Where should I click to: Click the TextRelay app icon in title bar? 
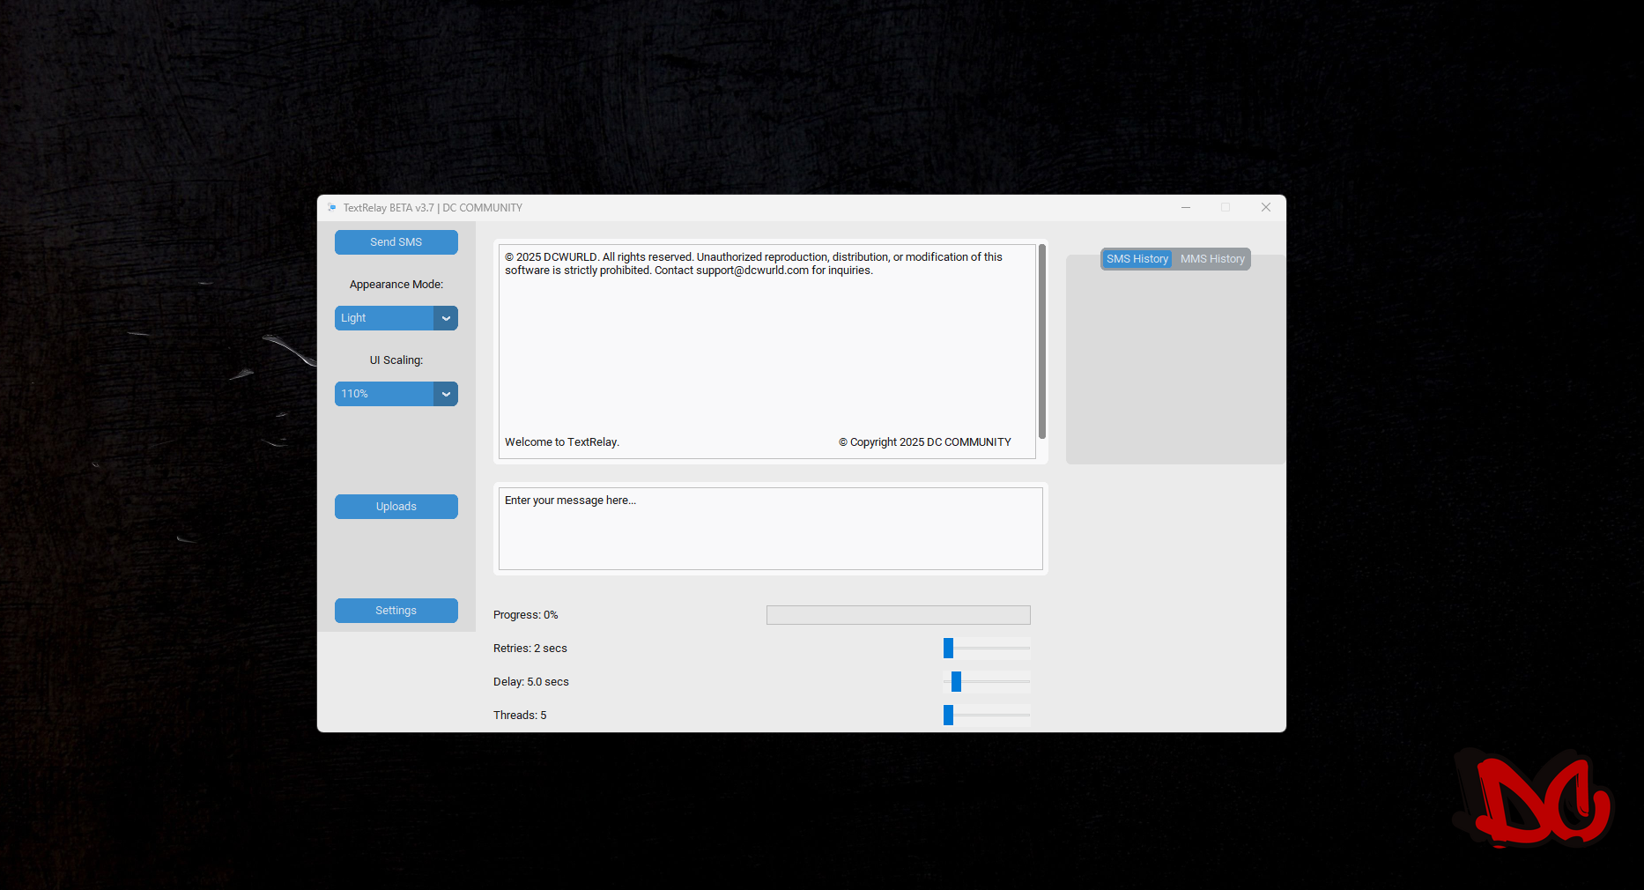coord(331,208)
